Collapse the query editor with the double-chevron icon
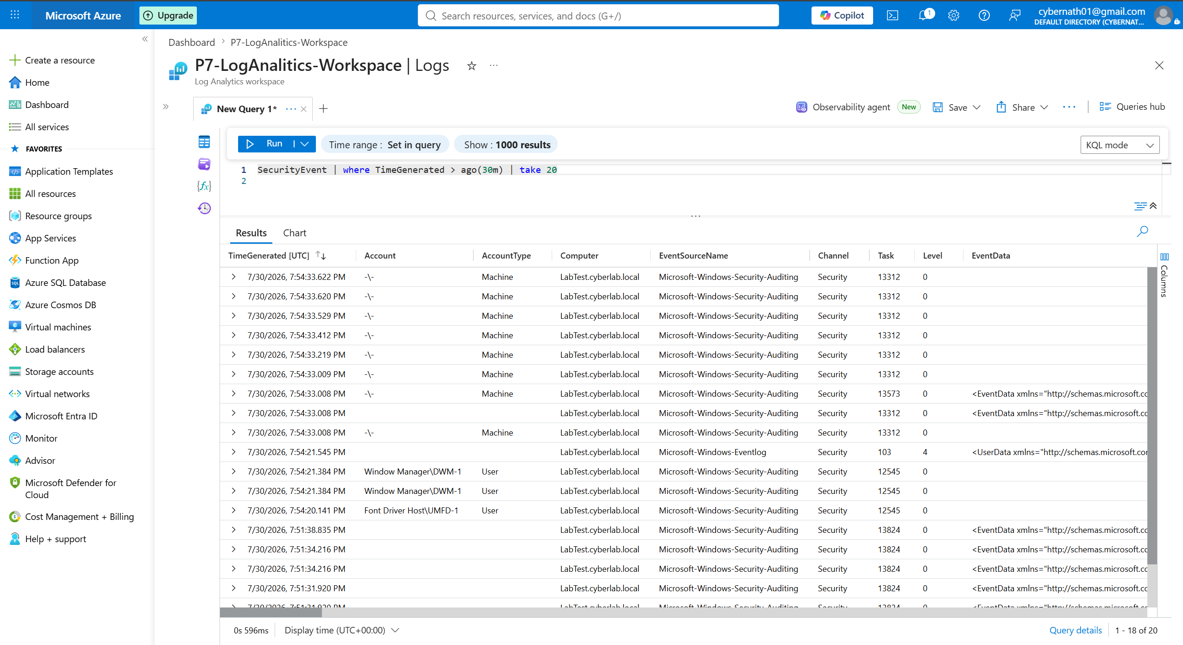 click(x=1153, y=206)
